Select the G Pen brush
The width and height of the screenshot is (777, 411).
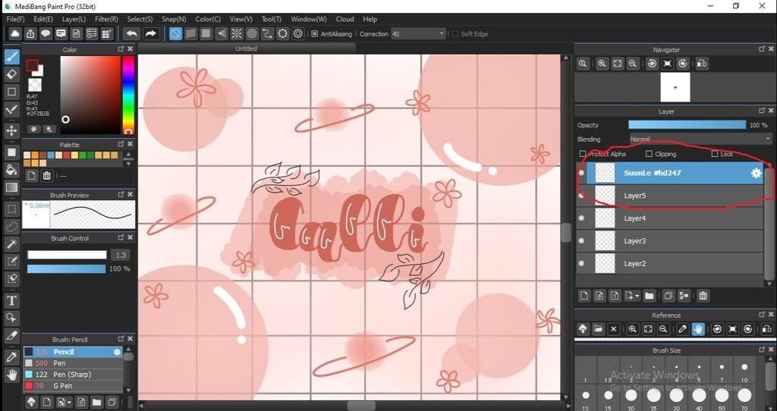72,386
